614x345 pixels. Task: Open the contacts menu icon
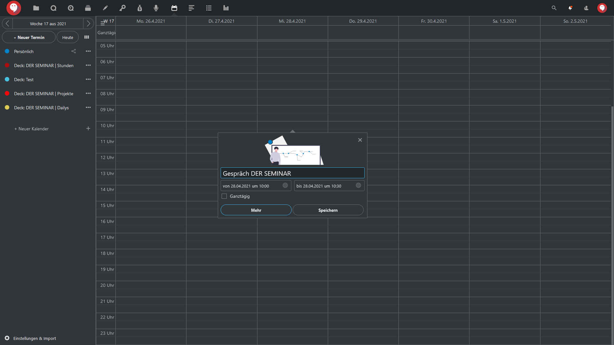[586, 8]
